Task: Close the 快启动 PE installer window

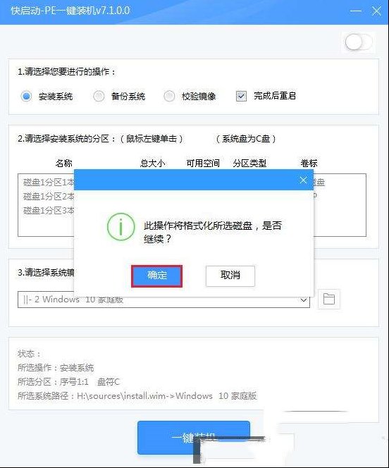Action: [x=376, y=11]
